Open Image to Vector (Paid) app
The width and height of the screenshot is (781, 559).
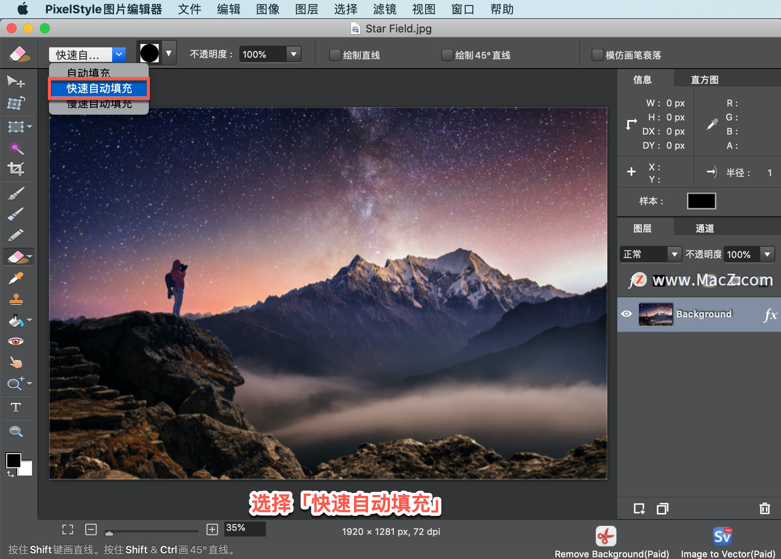(722, 537)
